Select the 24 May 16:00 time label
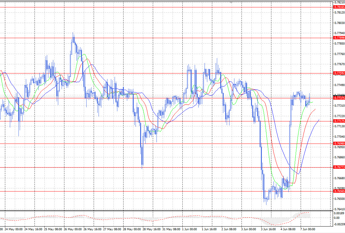Image resolution: width=345 pixels, height=233 pixels. [x=33, y=229]
